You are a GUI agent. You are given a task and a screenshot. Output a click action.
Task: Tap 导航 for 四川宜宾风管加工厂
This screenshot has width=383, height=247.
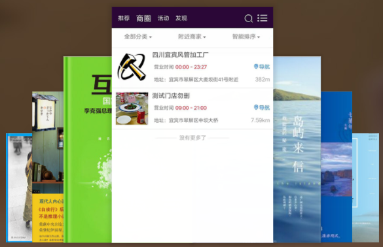tap(262, 67)
